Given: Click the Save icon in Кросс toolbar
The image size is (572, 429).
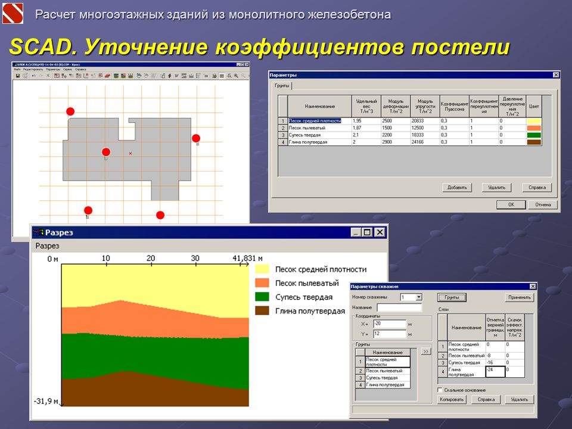Looking at the screenshot, I should coord(17,76).
